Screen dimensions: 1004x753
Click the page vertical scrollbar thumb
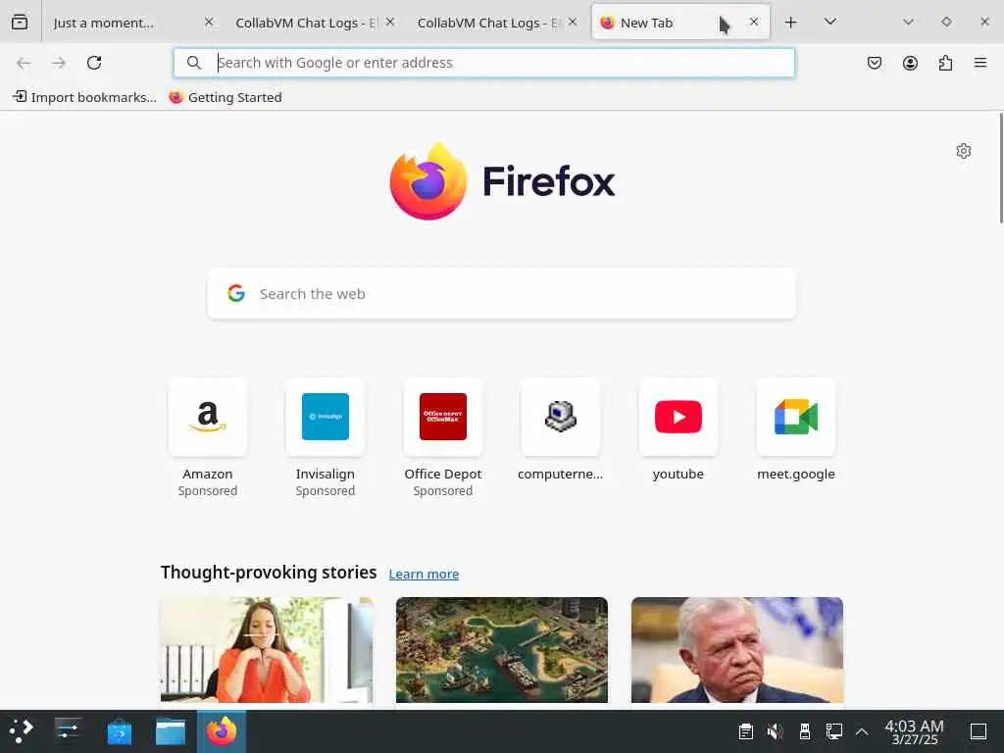(1001, 168)
